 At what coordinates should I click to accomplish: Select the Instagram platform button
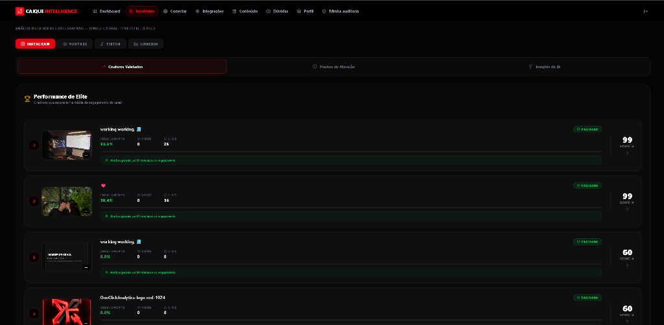[x=35, y=43]
